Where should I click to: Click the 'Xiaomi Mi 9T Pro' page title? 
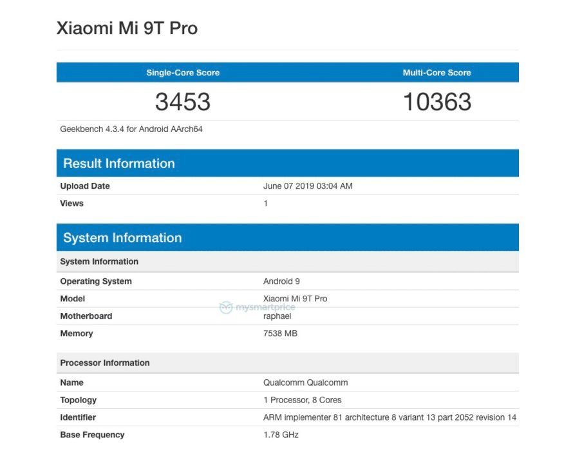[127, 28]
